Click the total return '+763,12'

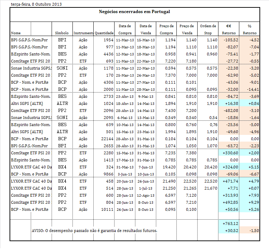click(230, 224)
